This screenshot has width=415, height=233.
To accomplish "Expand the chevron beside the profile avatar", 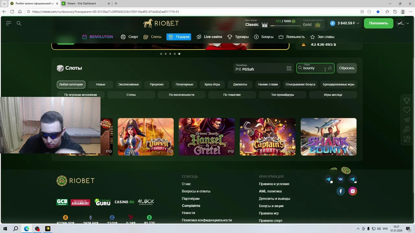I will click(408, 23).
